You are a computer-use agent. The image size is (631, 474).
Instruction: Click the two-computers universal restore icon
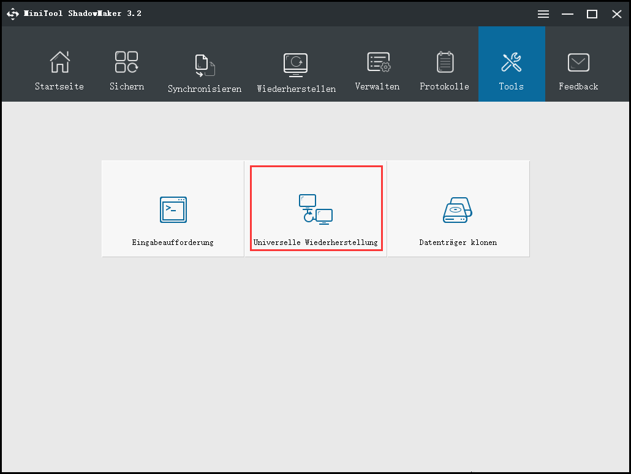(x=315, y=209)
